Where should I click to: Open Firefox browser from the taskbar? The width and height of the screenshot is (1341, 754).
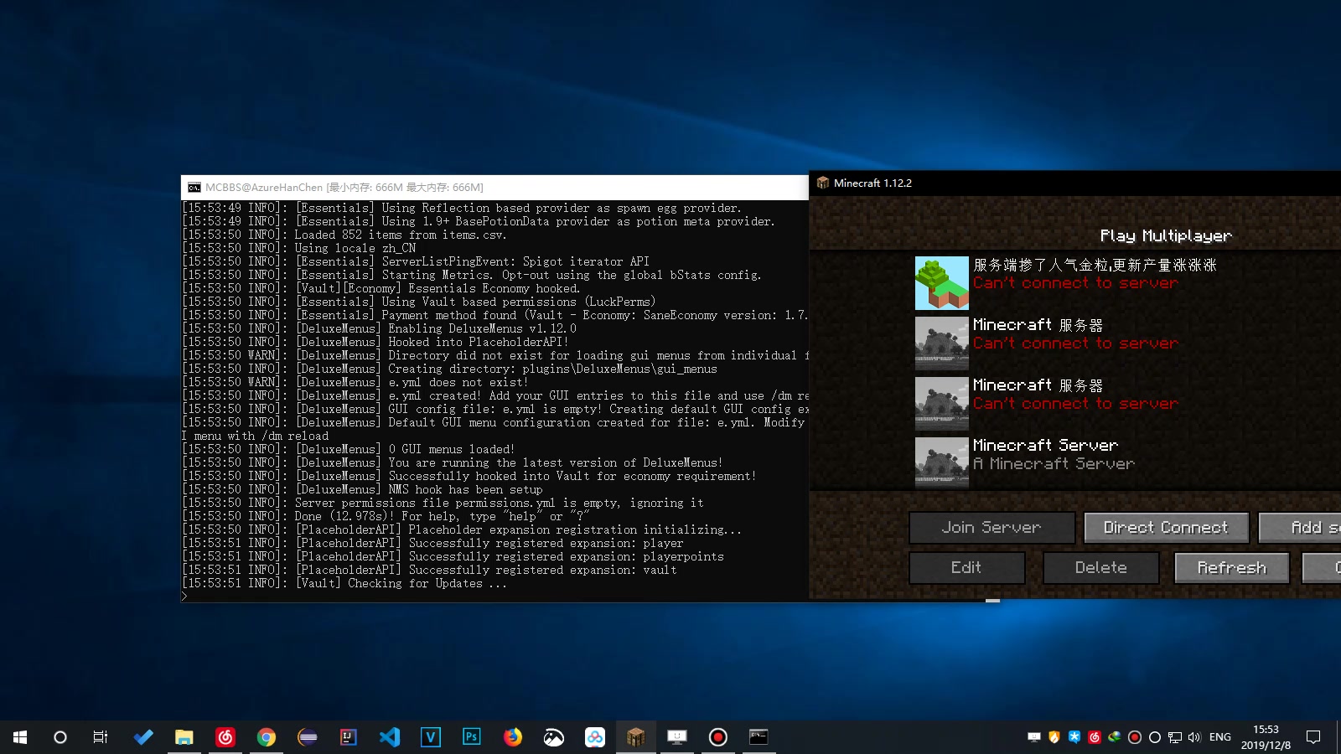pyautogui.click(x=513, y=737)
